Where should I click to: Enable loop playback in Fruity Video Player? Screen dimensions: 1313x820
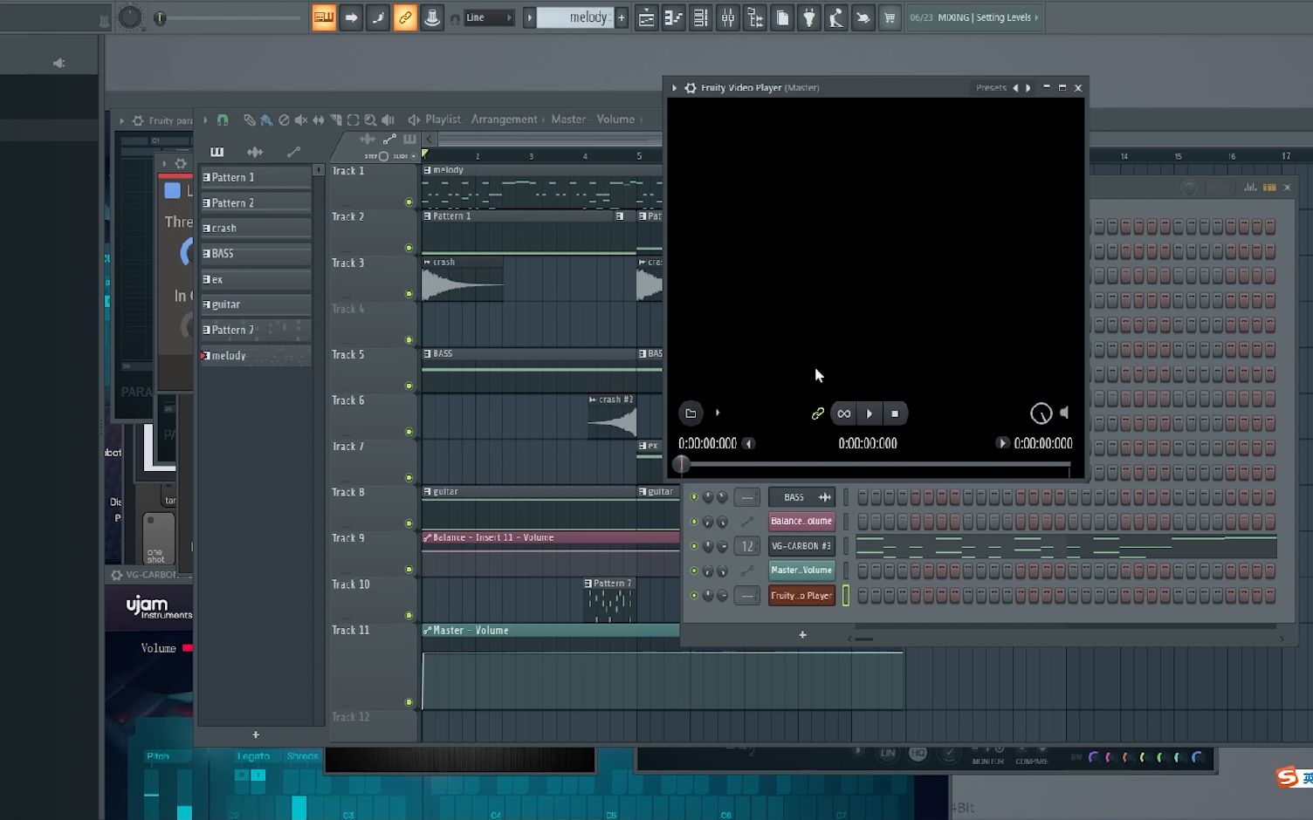tap(843, 413)
